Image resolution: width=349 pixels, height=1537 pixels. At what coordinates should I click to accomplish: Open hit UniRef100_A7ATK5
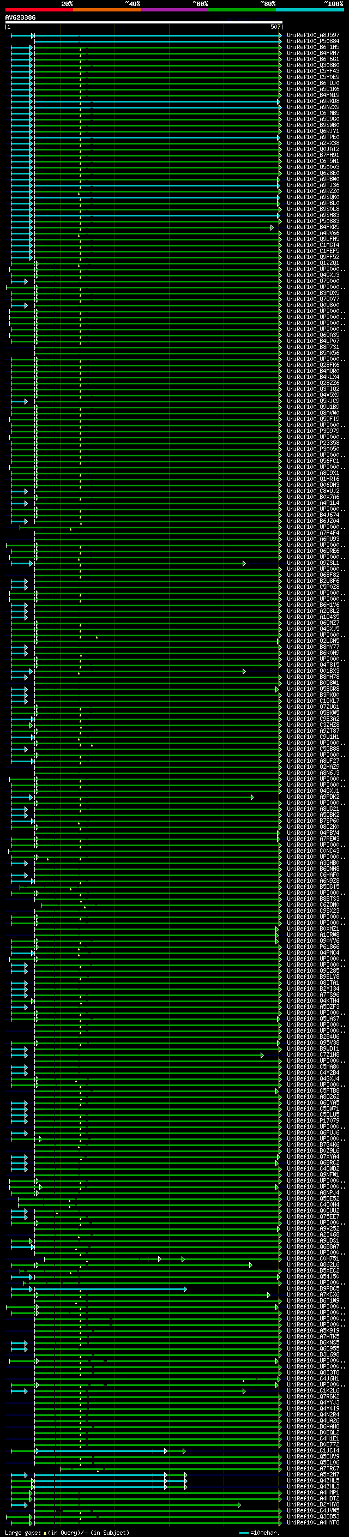[313, 1336]
